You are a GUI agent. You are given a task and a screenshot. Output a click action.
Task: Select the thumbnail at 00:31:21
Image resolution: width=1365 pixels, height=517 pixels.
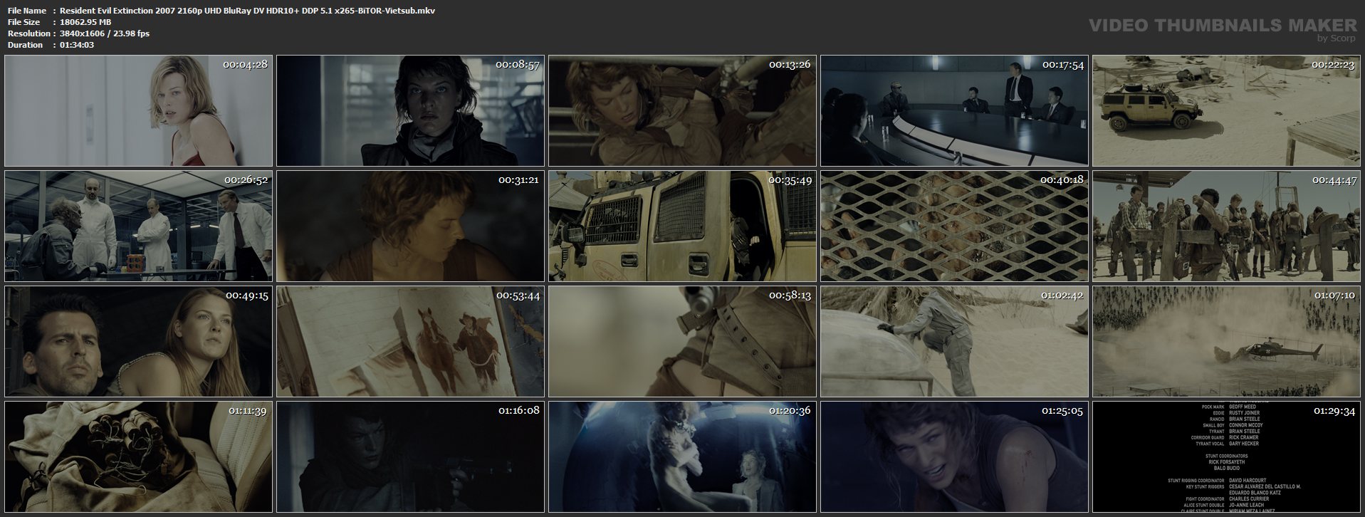click(410, 226)
